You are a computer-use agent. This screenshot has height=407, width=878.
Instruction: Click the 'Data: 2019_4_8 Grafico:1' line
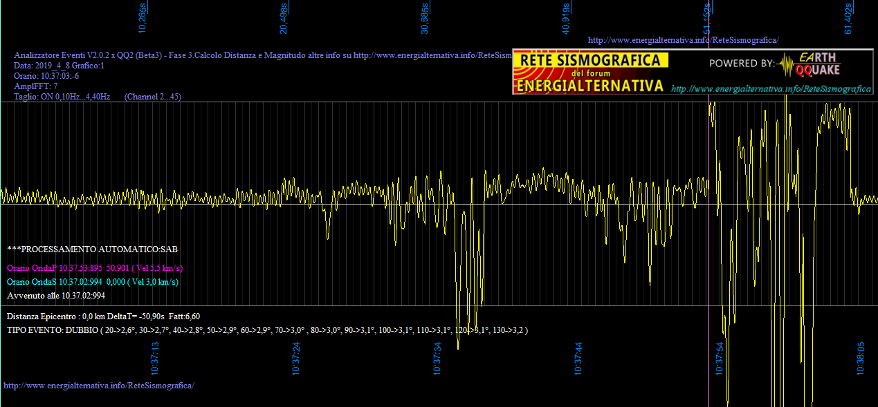59,66
